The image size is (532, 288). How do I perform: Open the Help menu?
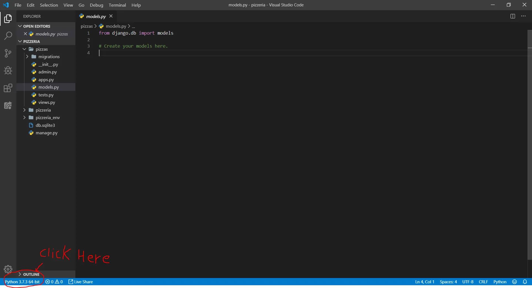[x=136, y=5]
